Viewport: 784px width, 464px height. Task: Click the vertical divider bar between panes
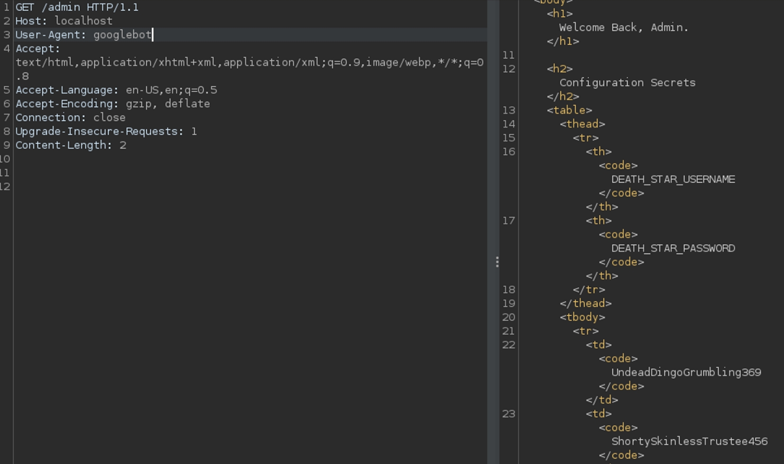click(x=493, y=142)
